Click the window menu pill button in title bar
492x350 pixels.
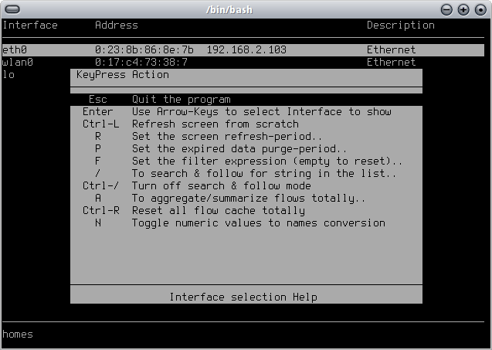click(12, 9)
